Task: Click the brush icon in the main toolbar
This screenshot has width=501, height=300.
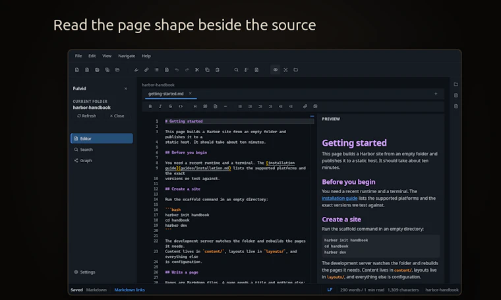Action: click(x=136, y=70)
